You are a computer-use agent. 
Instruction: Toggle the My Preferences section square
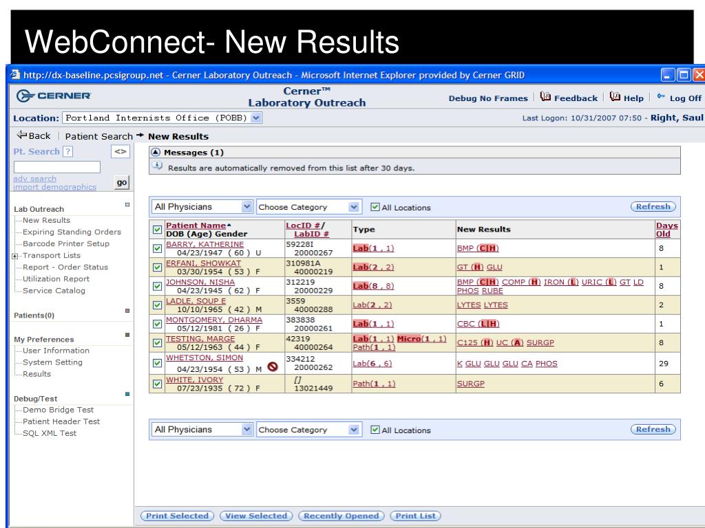127,335
